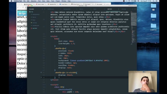Image resolution: width=167 pixels, height=94 pixels.
Task: Switch to the fps.js tab
Action: [x=95, y=9]
